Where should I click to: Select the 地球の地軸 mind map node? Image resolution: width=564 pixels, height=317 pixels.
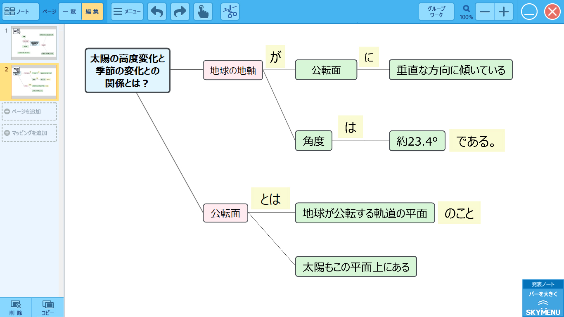tap(233, 70)
